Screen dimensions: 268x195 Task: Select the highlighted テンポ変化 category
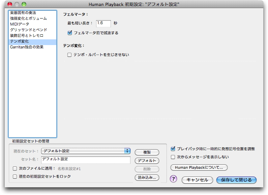(32, 41)
